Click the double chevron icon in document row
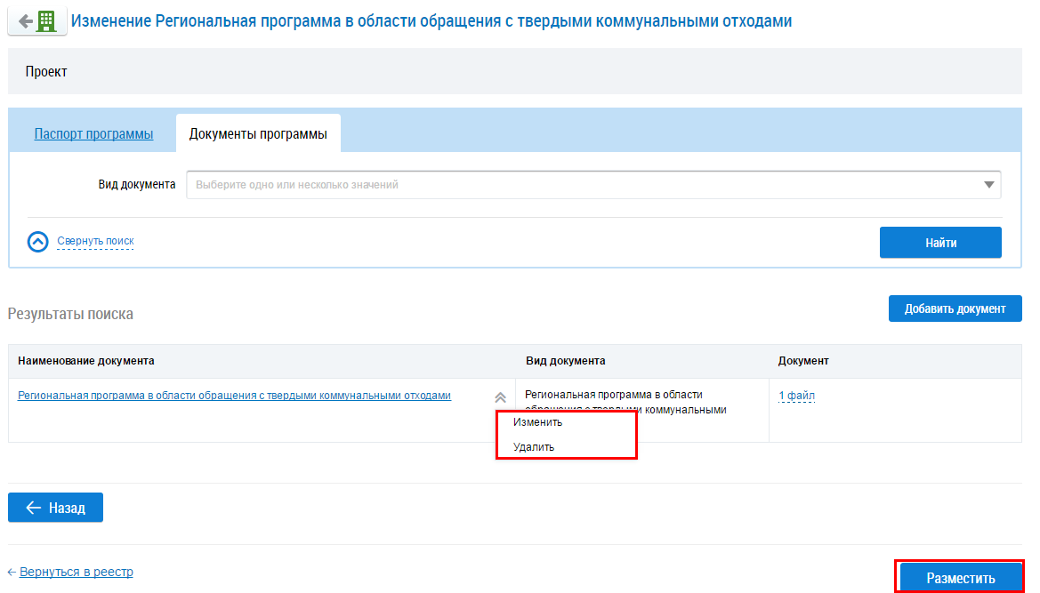 [500, 397]
